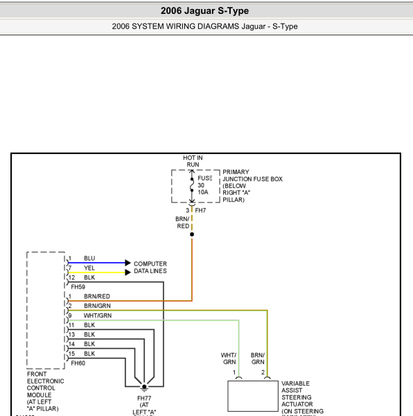The image size is (413, 416).
Task: Select the "BLK" label at pin 12
Action: pyautogui.click(x=89, y=277)
